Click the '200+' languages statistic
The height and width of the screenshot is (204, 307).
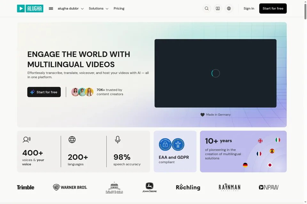78,157
